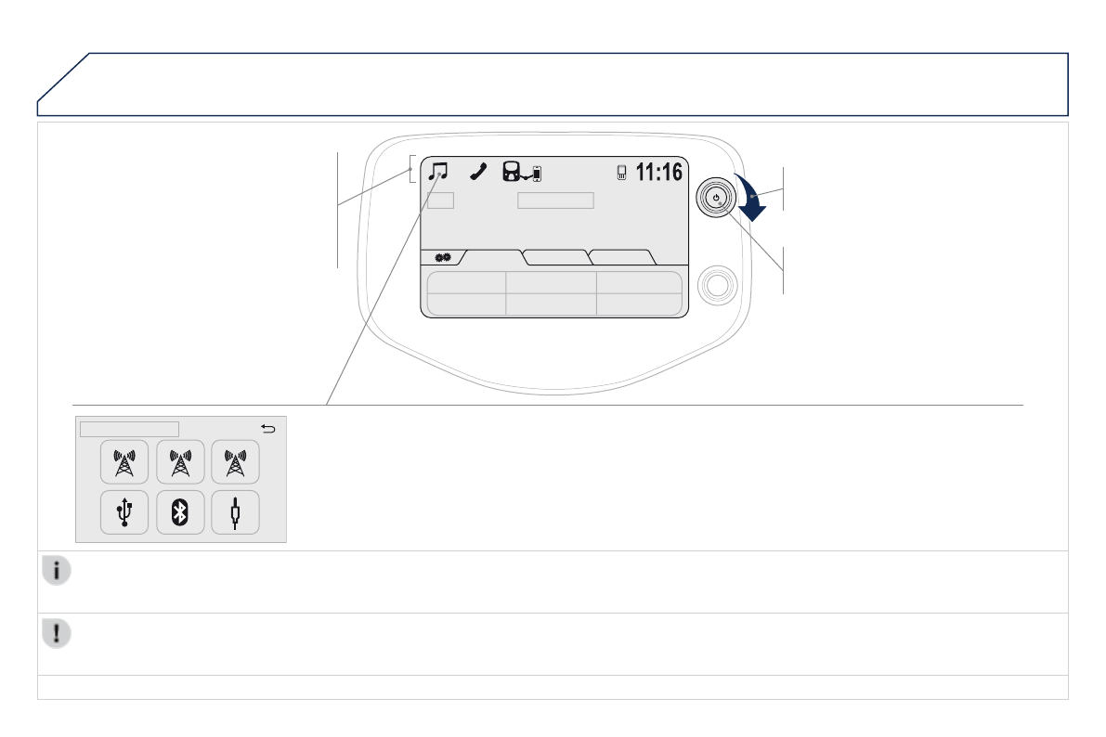Choose the AUX jack plug source icon
Viewport: 1106px width, 737px height.
tap(235, 512)
